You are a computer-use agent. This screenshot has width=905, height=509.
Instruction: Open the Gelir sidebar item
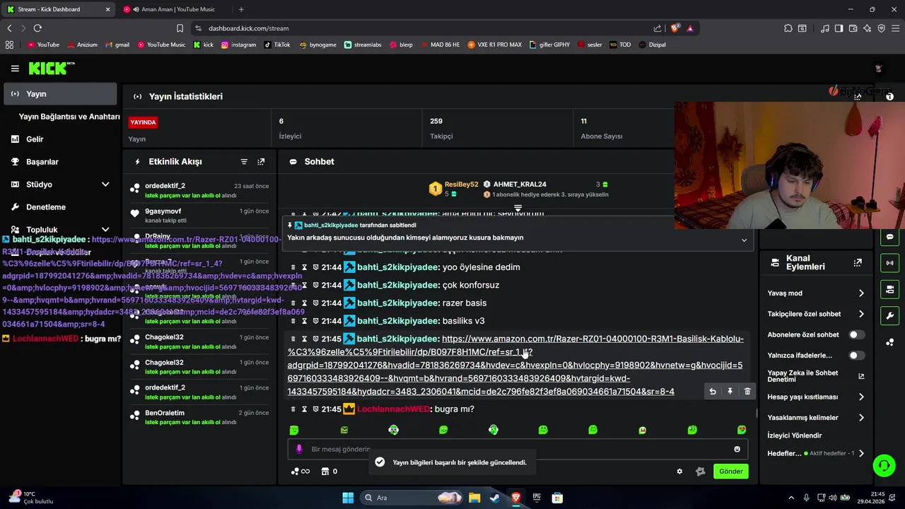59,139
